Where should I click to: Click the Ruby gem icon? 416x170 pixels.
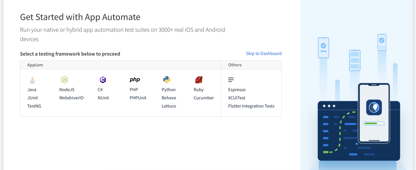tap(199, 79)
